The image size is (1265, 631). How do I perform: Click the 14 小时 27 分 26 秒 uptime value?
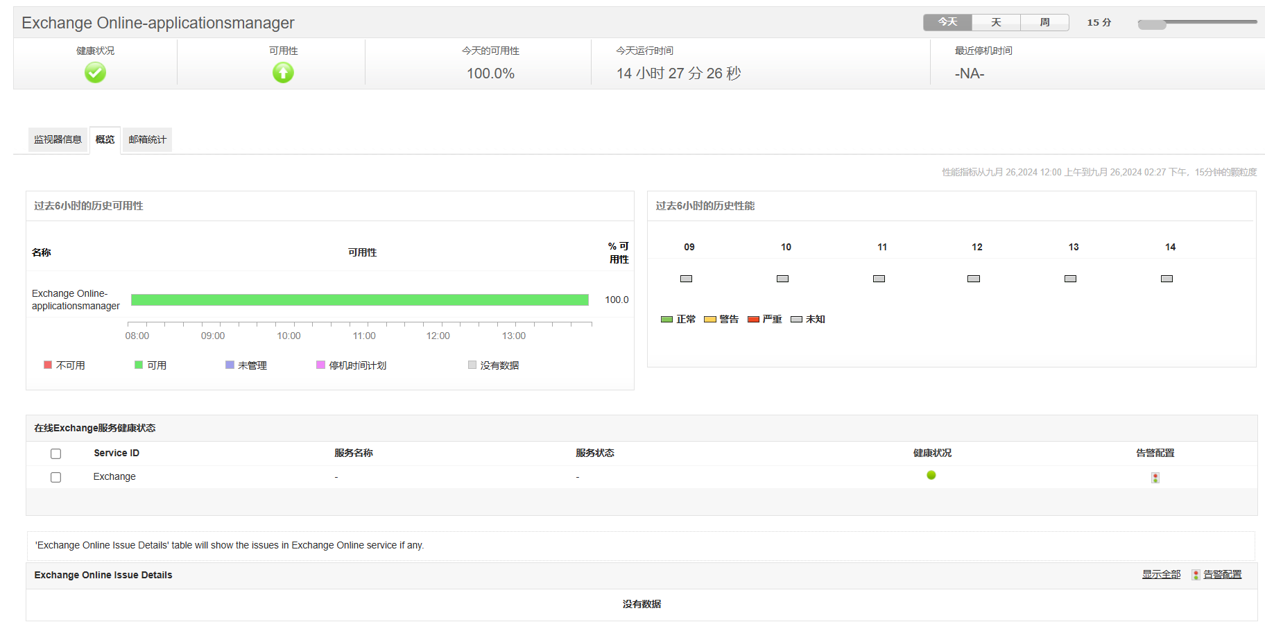679,74
